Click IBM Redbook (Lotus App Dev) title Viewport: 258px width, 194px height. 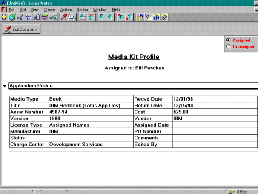(85, 105)
